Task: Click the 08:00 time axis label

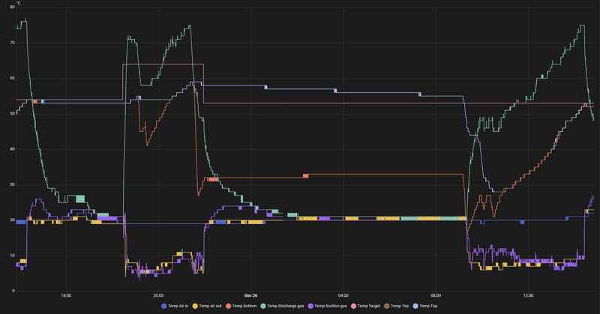Action: tap(436, 296)
